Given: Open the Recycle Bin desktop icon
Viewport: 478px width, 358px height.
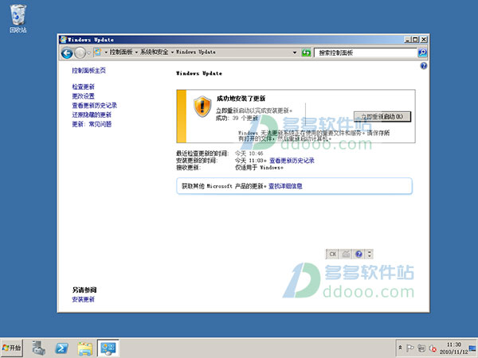Looking at the screenshot, I should pyautogui.click(x=18, y=18).
